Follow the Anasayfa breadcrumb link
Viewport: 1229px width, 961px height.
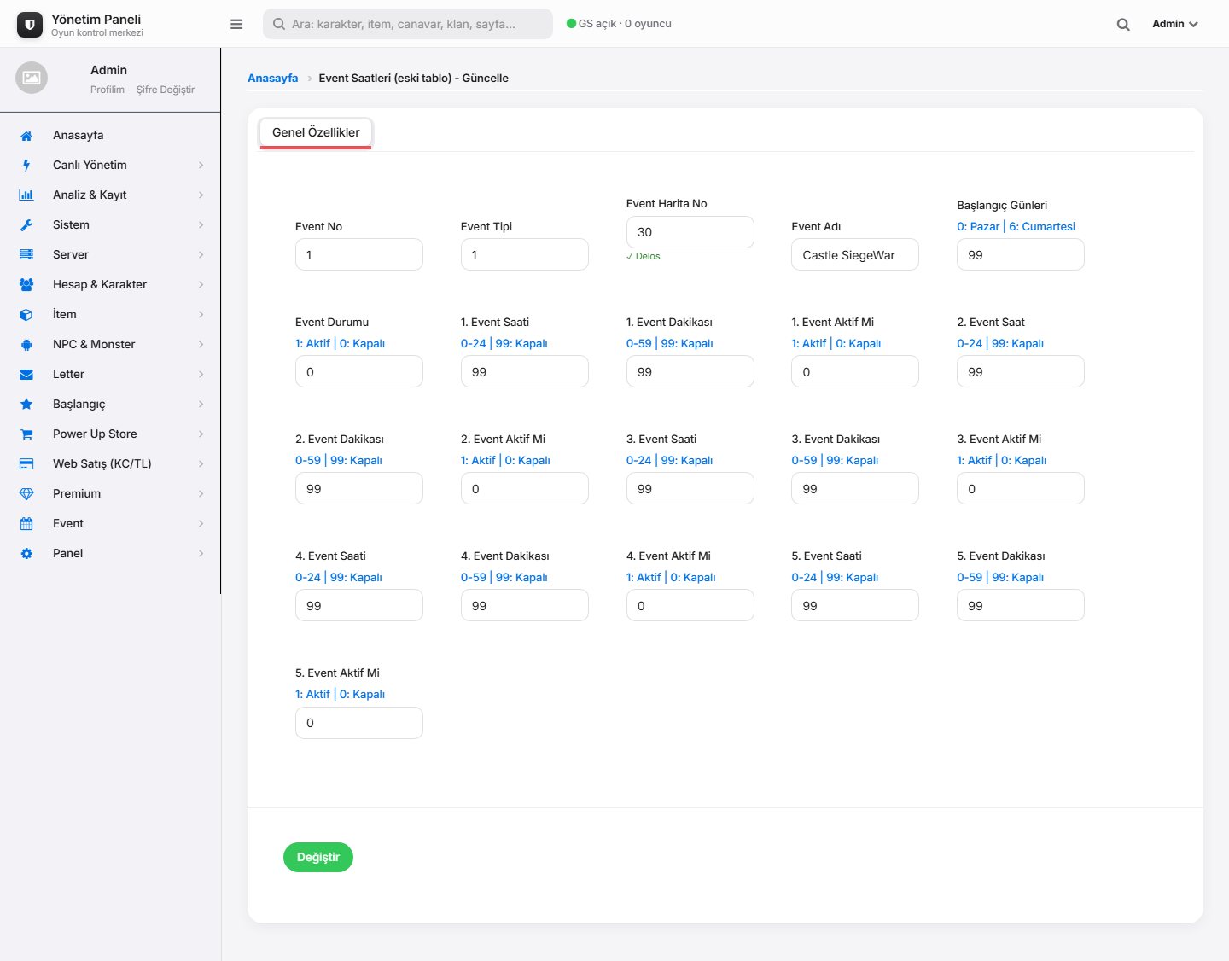[273, 78]
